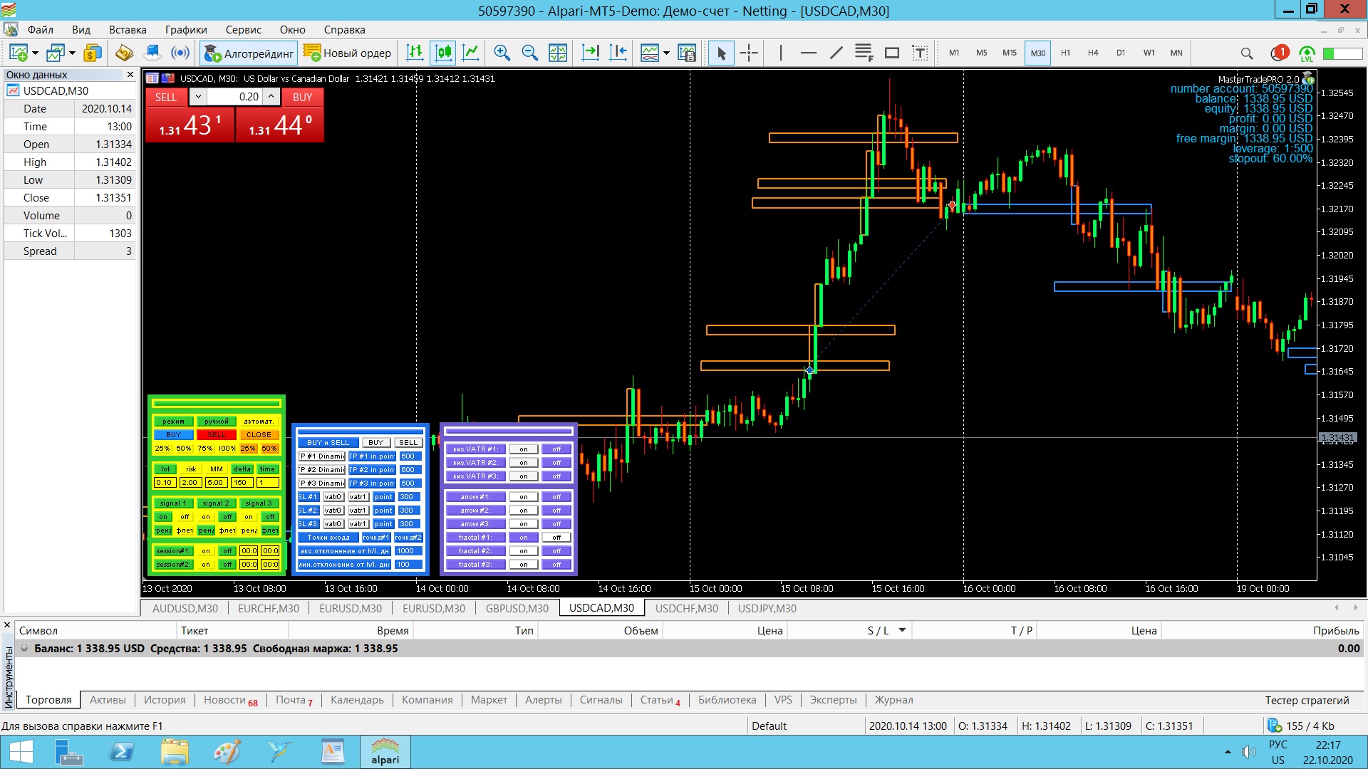Screen dimensions: 1368x769
Task: Select the crosshair cursor tool
Action: pos(749,53)
